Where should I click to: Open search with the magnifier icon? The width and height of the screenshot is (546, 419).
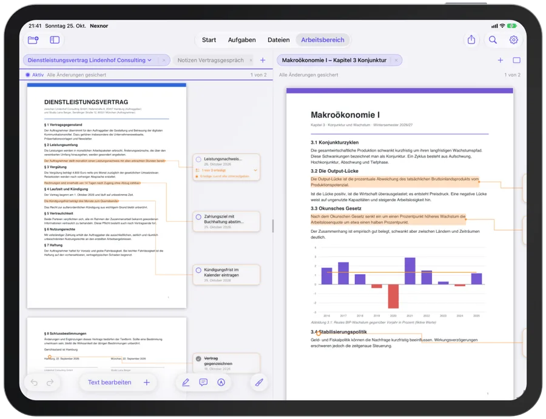pyautogui.click(x=493, y=39)
